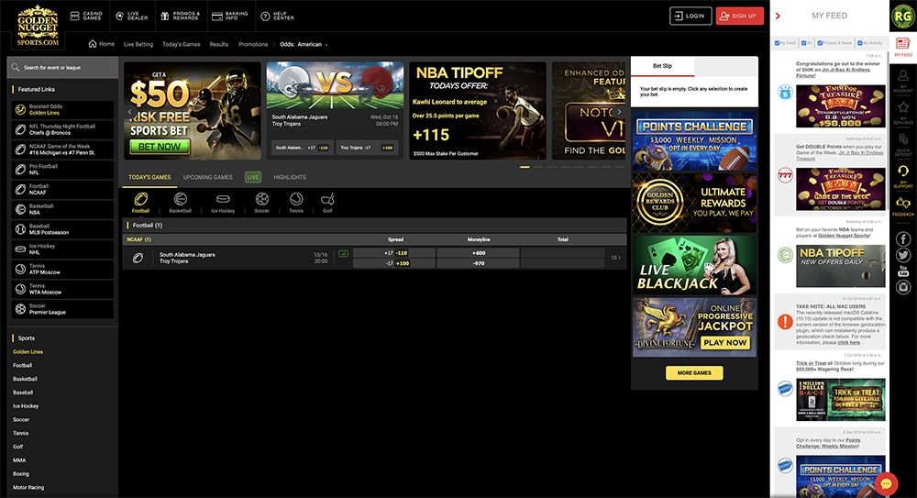Switch to the LIVE tab
This screenshot has width=917, height=498.
click(253, 177)
